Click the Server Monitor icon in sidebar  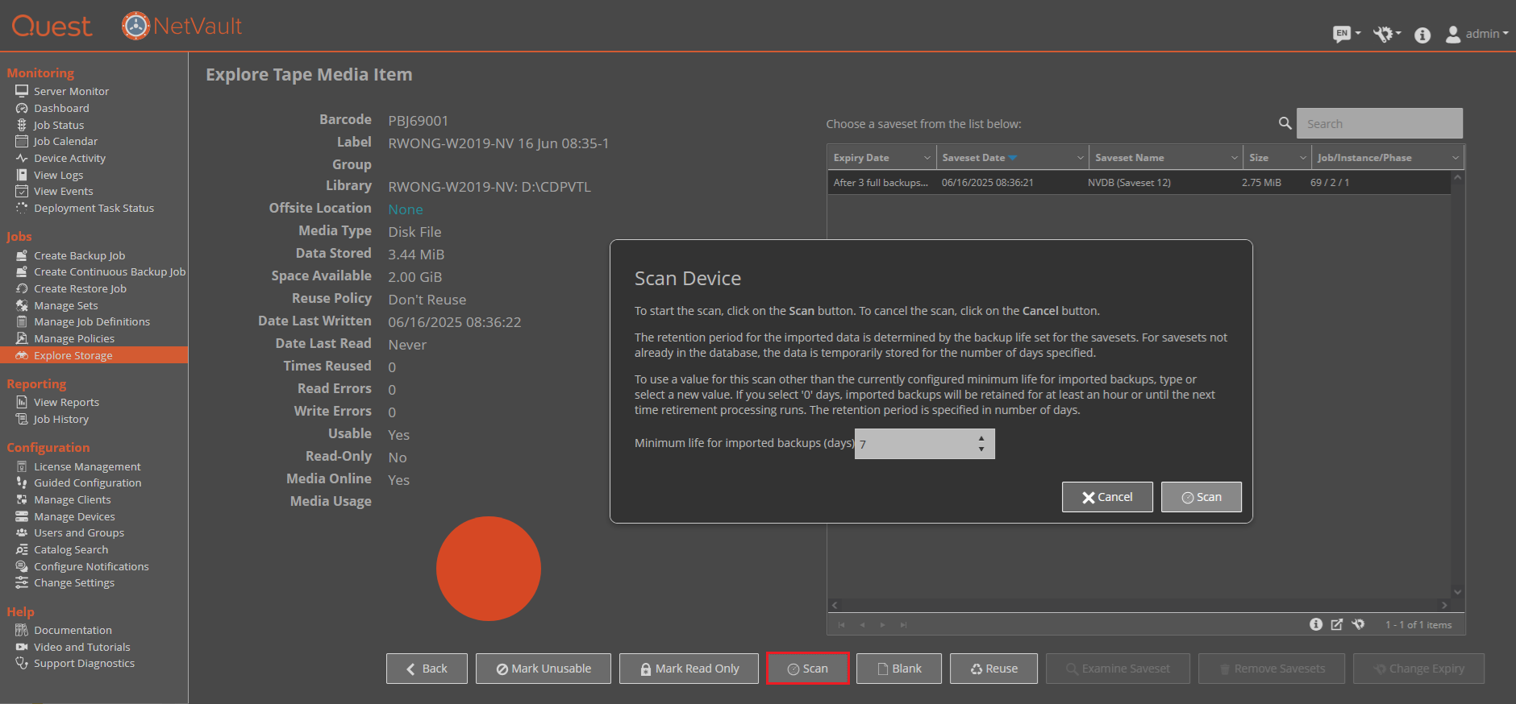(x=22, y=91)
